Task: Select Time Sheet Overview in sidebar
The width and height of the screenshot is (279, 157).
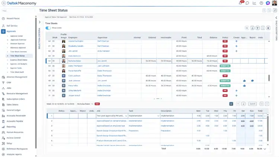Action: (x=19, y=52)
